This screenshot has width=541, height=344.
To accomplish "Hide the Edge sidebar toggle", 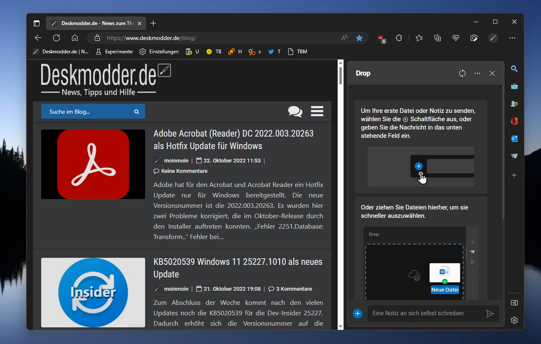I will 514,303.
